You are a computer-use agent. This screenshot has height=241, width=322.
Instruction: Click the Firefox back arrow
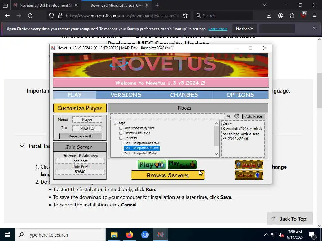tap(8, 16)
